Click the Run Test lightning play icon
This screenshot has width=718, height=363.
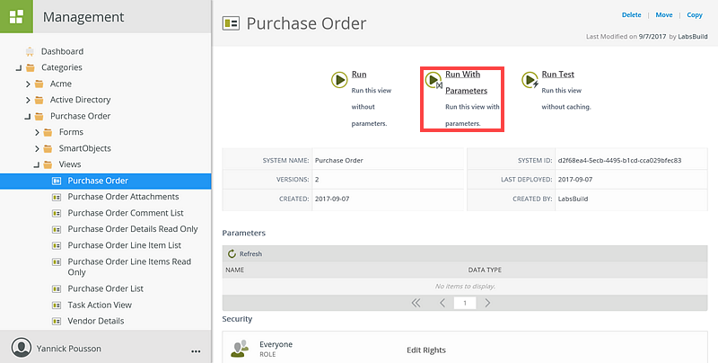tap(530, 80)
